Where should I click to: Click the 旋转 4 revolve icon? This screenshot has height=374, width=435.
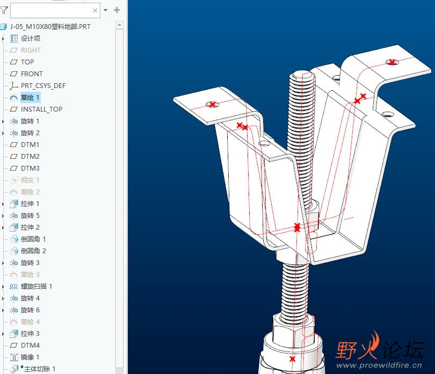pyautogui.click(x=13, y=298)
